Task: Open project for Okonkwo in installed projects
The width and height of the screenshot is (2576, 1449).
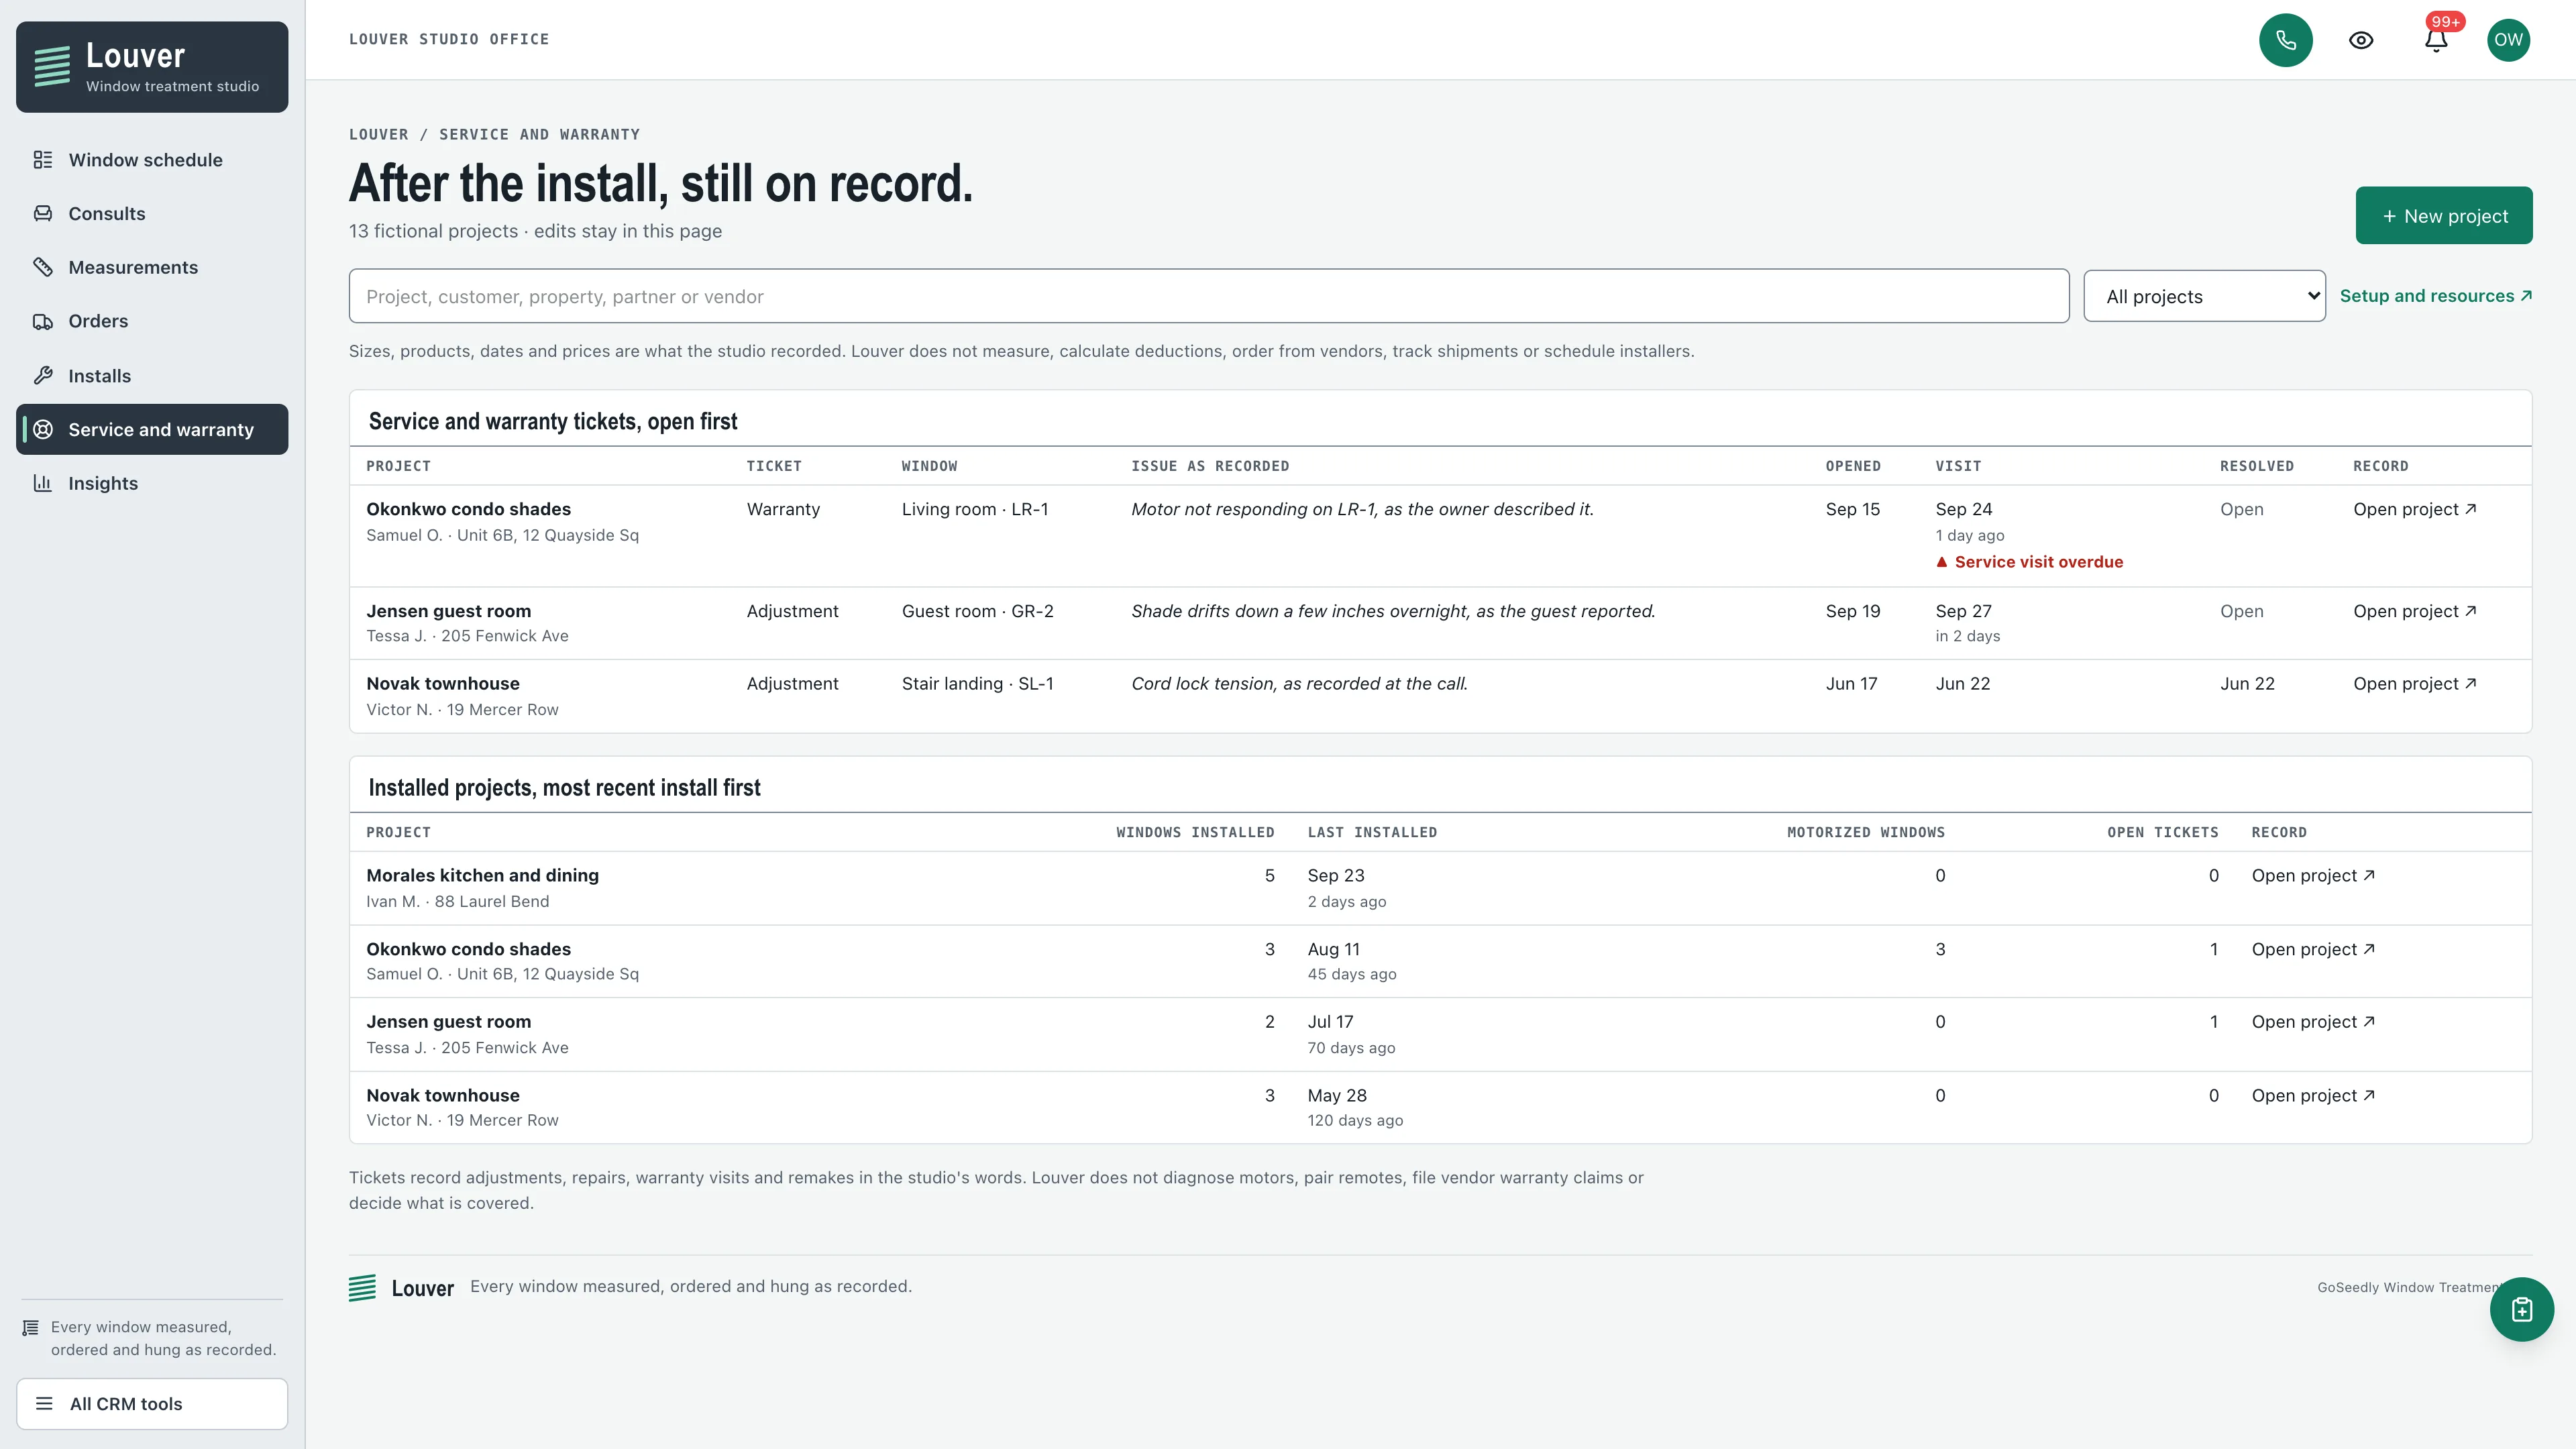Action: coord(2313,949)
